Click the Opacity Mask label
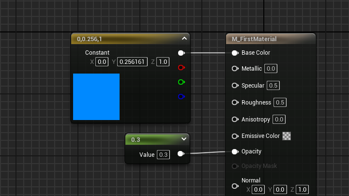The image size is (349, 196). coord(259,166)
